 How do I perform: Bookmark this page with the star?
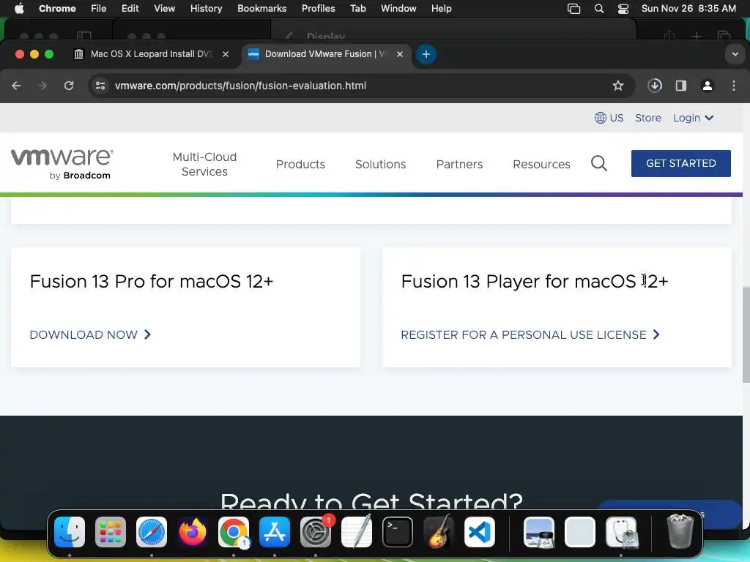point(618,86)
